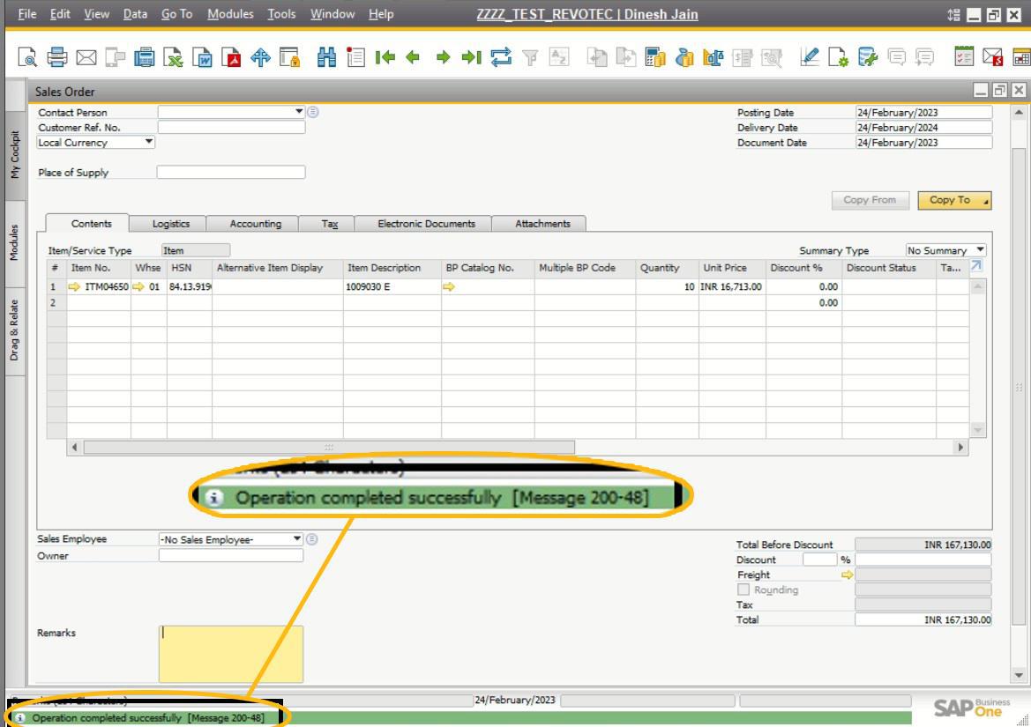Screen dimensions: 1031x727
Task: Click info icon beside Contact Person
Action: pos(313,112)
